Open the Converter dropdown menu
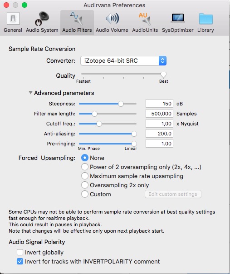The image size is (230, 274). click(x=123, y=61)
